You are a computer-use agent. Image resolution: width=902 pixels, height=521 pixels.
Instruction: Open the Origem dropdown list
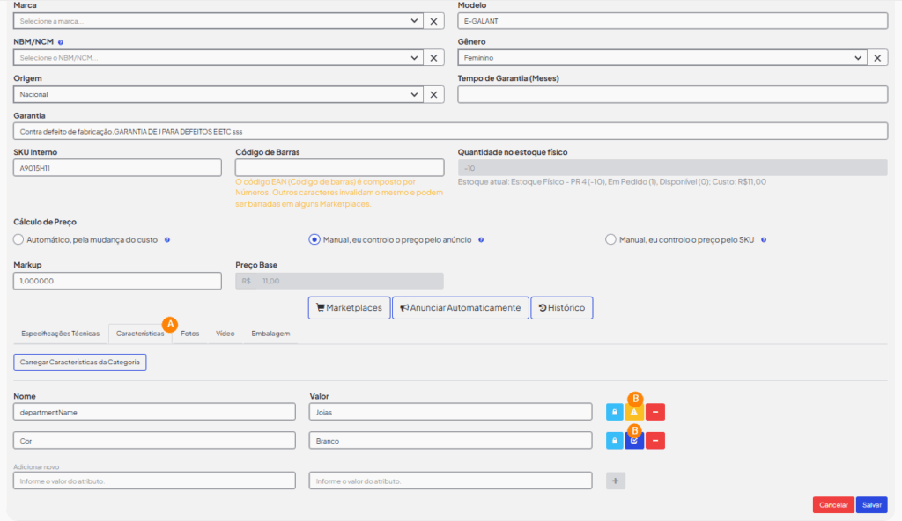coord(216,95)
